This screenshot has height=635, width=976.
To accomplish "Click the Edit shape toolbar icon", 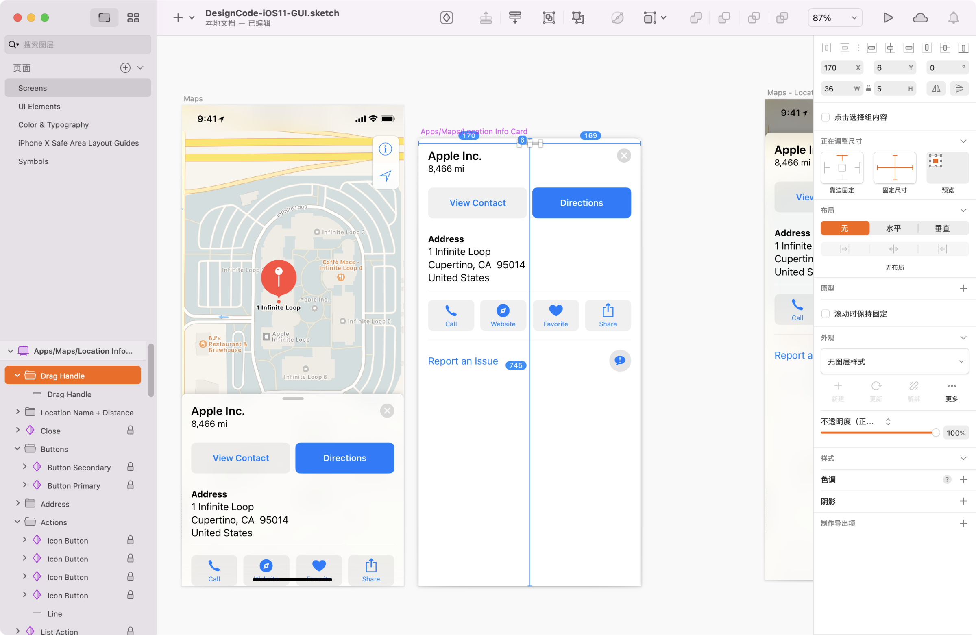I will click(x=617, y=17).
